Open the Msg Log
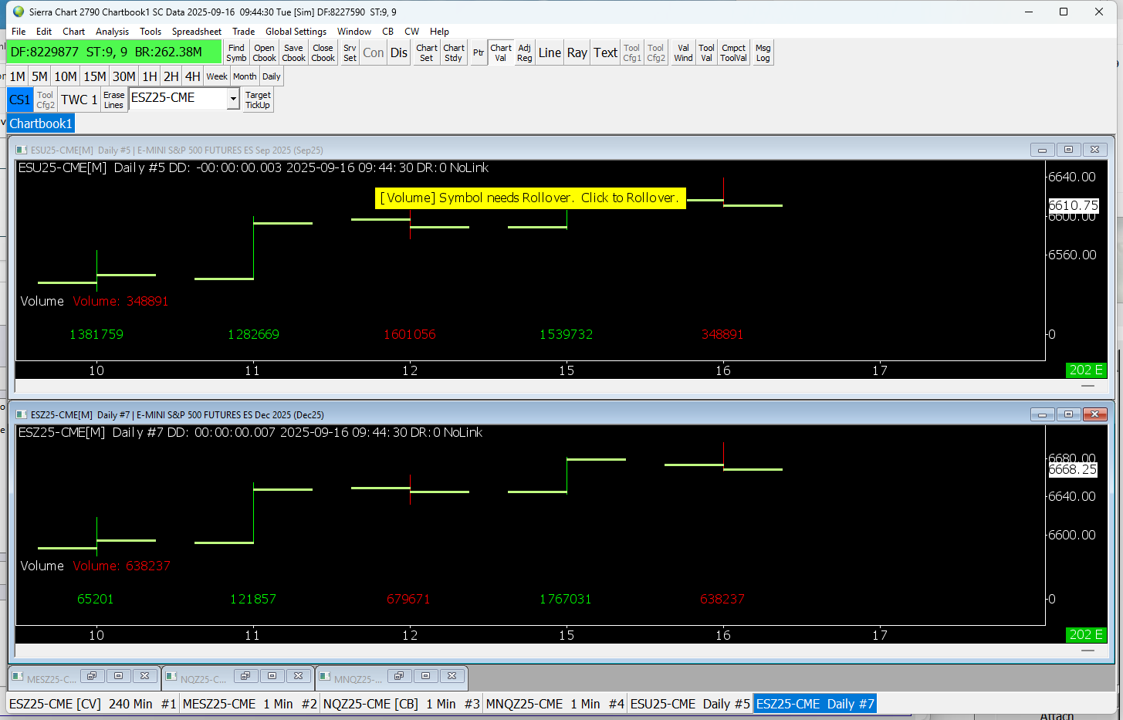 tap(763, 52)
